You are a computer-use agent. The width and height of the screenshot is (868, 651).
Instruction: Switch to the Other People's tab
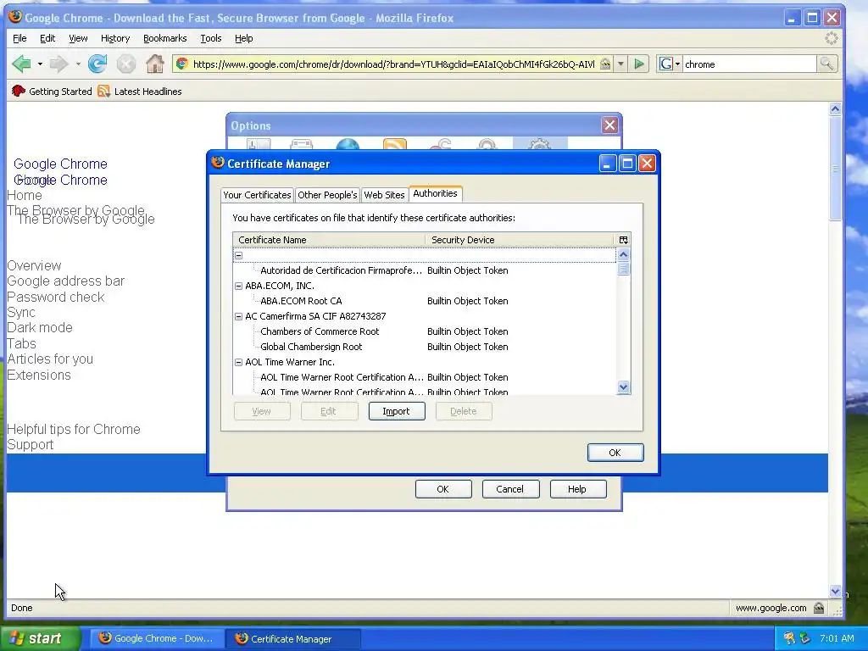point(327,195)
